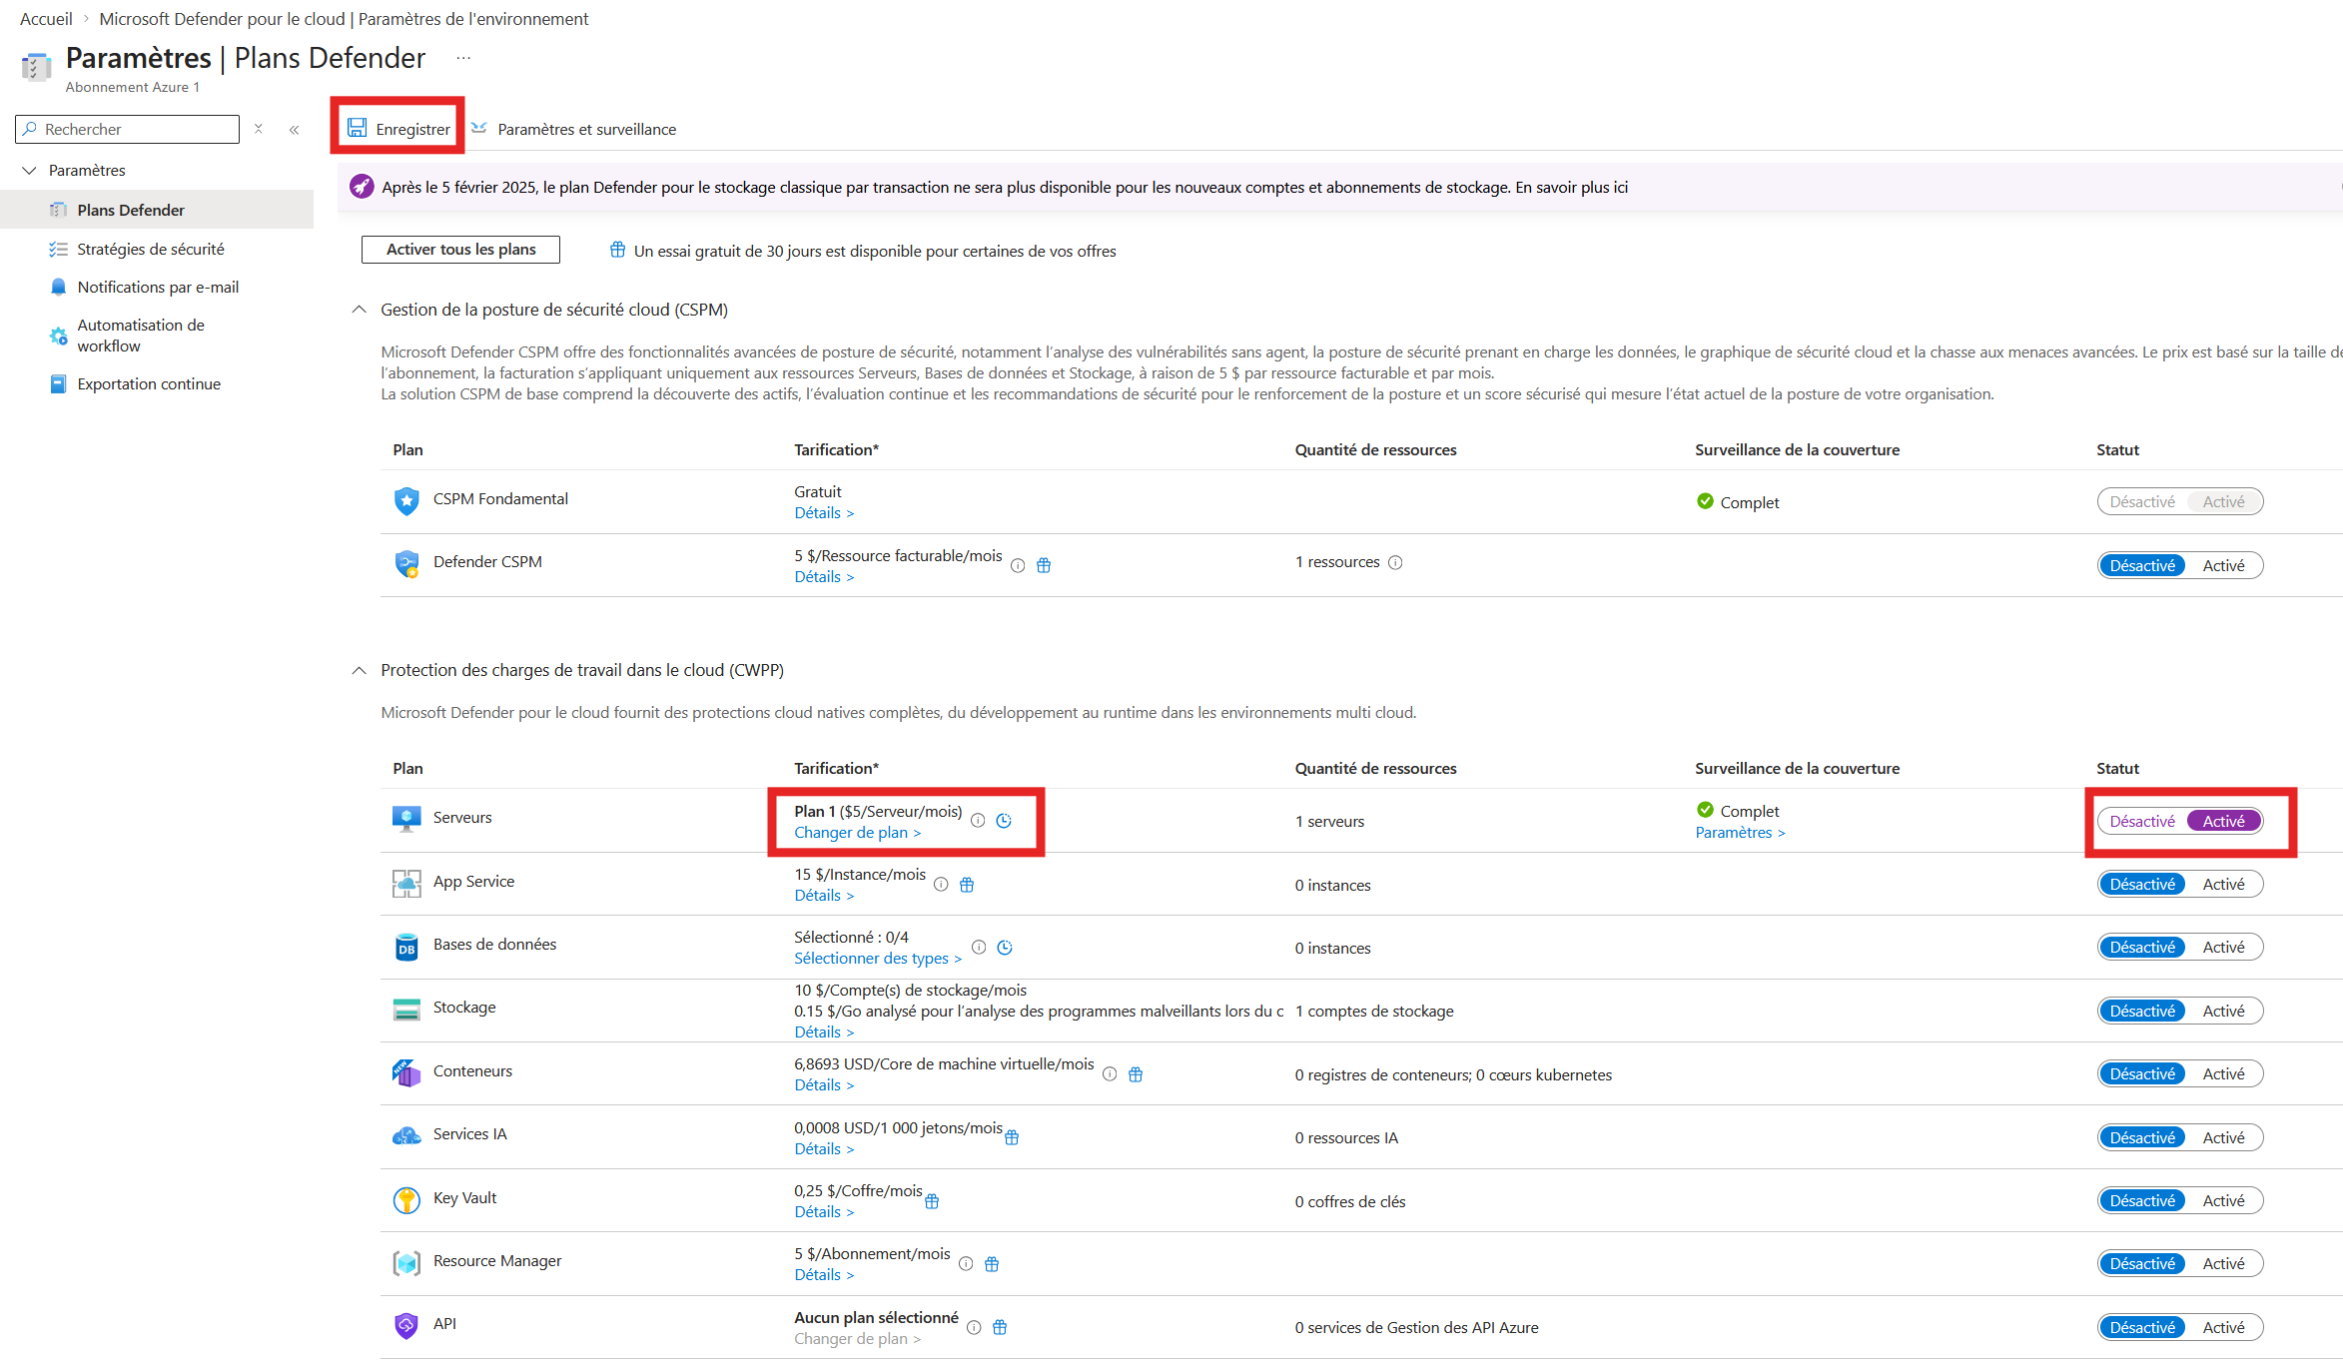Image resolution: width=2343 pixels, height=1370 pixels.
Task: Open Détails for Defender CSPM
Action: pyautogui.click(x=824, y=576)
